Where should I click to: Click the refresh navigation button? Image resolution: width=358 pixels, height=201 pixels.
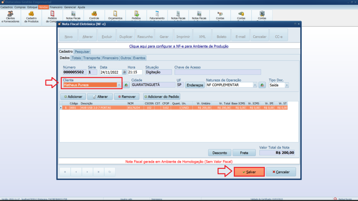110,172
